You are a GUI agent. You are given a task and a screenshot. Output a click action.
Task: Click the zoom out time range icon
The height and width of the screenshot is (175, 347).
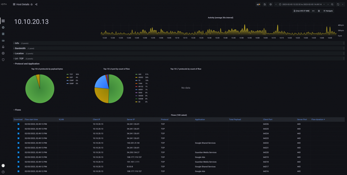pos(332,4)
